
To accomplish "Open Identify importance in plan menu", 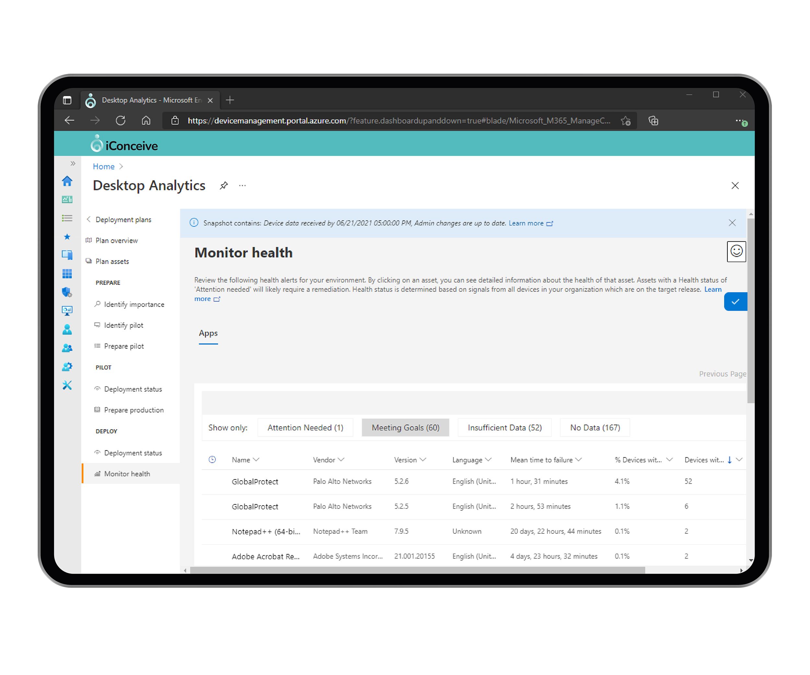I will click(134, 304).
